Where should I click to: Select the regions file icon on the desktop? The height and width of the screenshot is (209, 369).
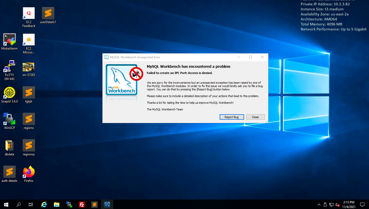(x=29, y=121)
